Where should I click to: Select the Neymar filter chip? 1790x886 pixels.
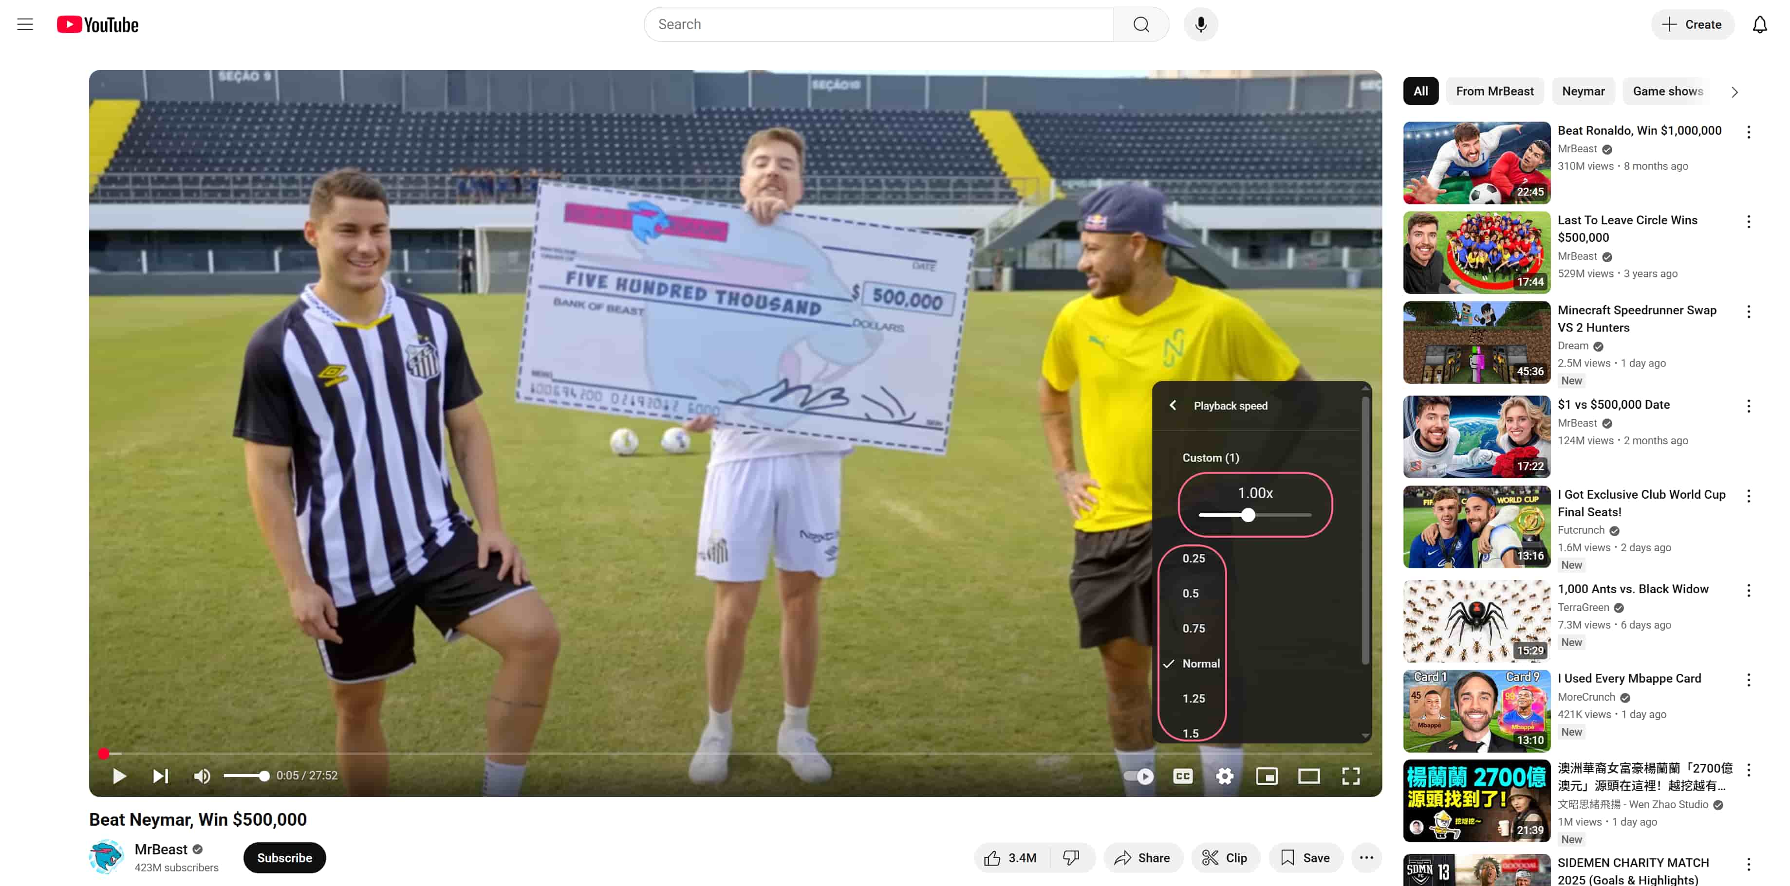point(1583,91)
